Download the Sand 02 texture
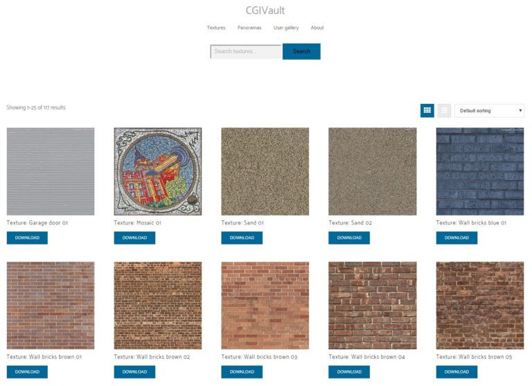532x386 pixels. coord(349,238)
